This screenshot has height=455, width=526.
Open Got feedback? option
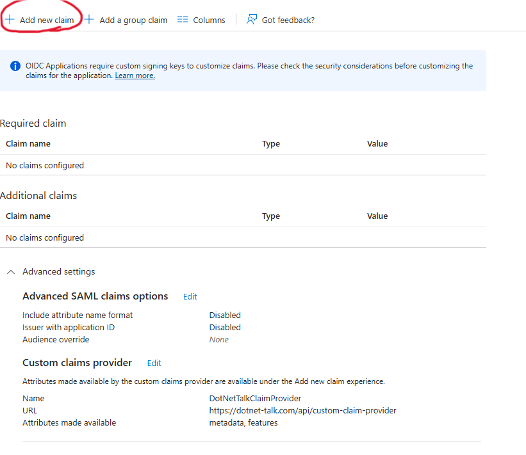tap(288, 20)
